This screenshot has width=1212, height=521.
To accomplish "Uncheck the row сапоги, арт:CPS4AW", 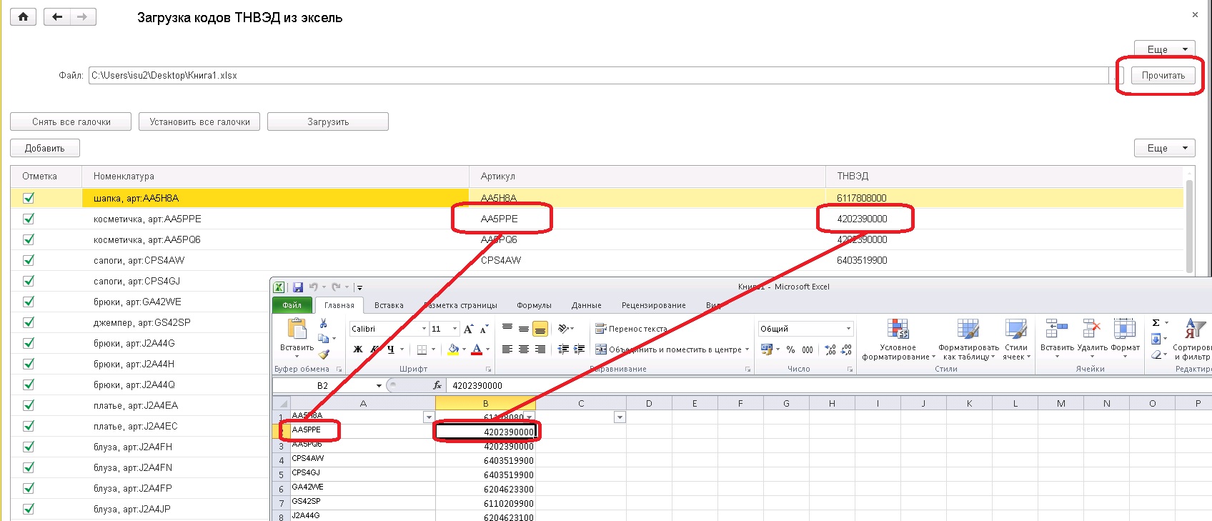I will pos(29,260).
